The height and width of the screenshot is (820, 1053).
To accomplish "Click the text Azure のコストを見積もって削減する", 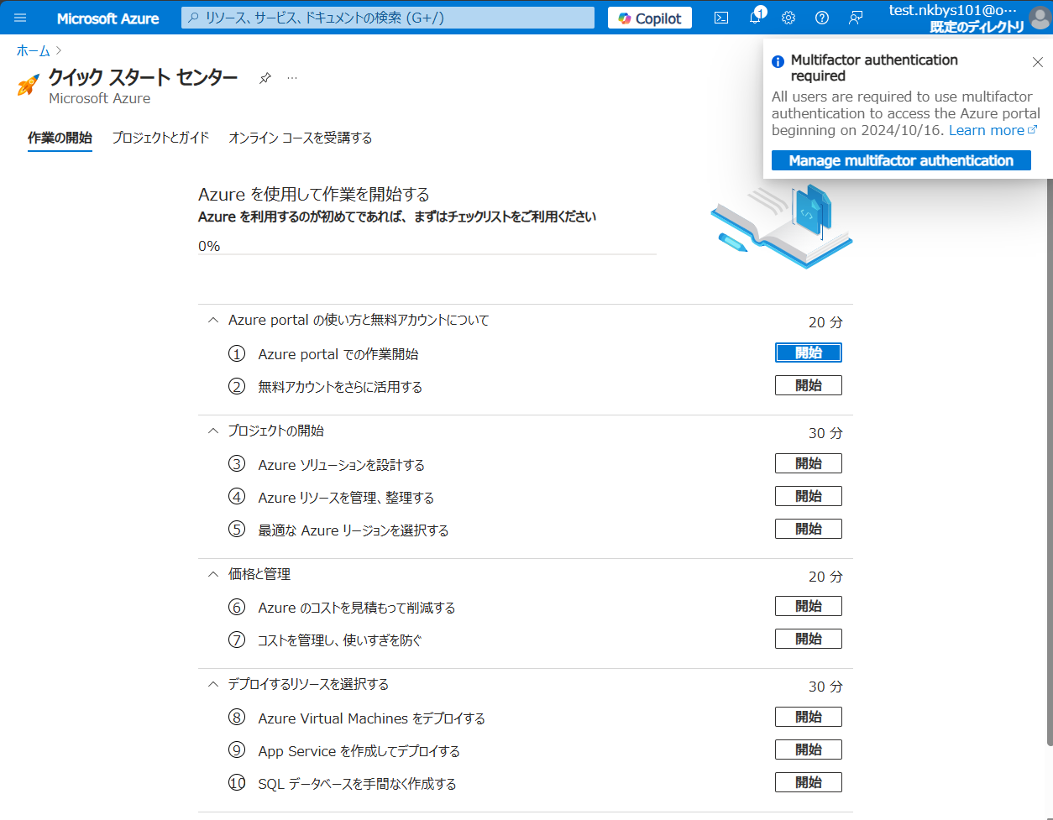I will tap(357, 608).
